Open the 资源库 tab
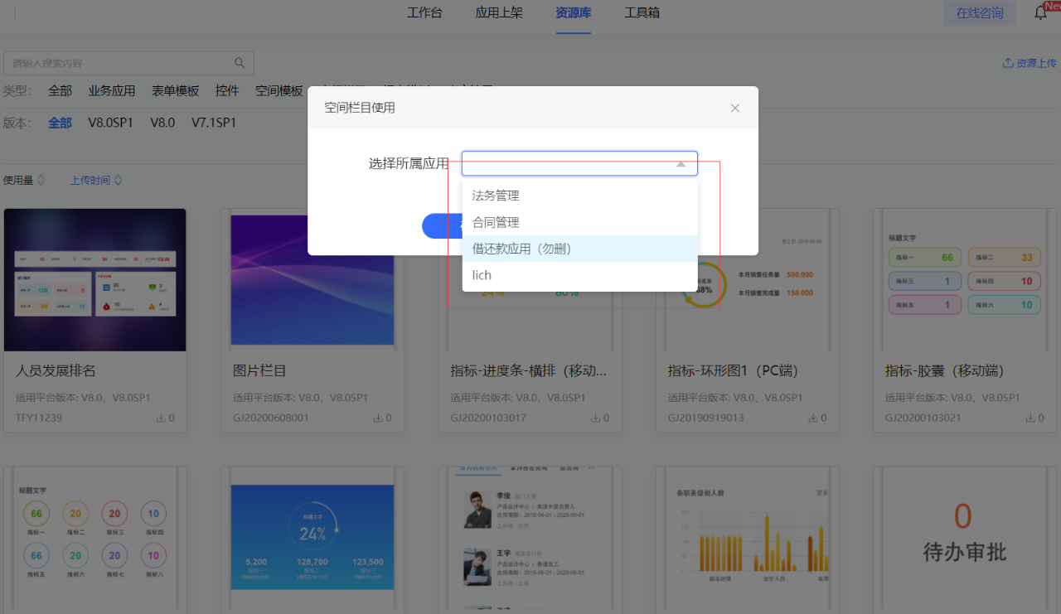 coord(573,13)
